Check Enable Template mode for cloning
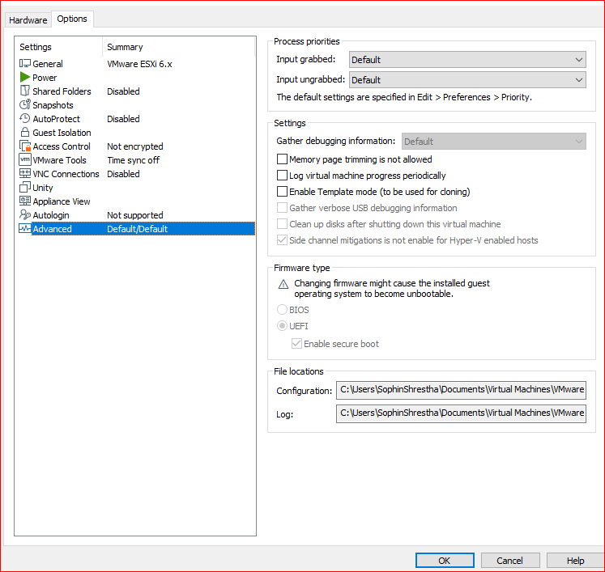The height and width of the screenshot is (572, 605). coord(282,192)
